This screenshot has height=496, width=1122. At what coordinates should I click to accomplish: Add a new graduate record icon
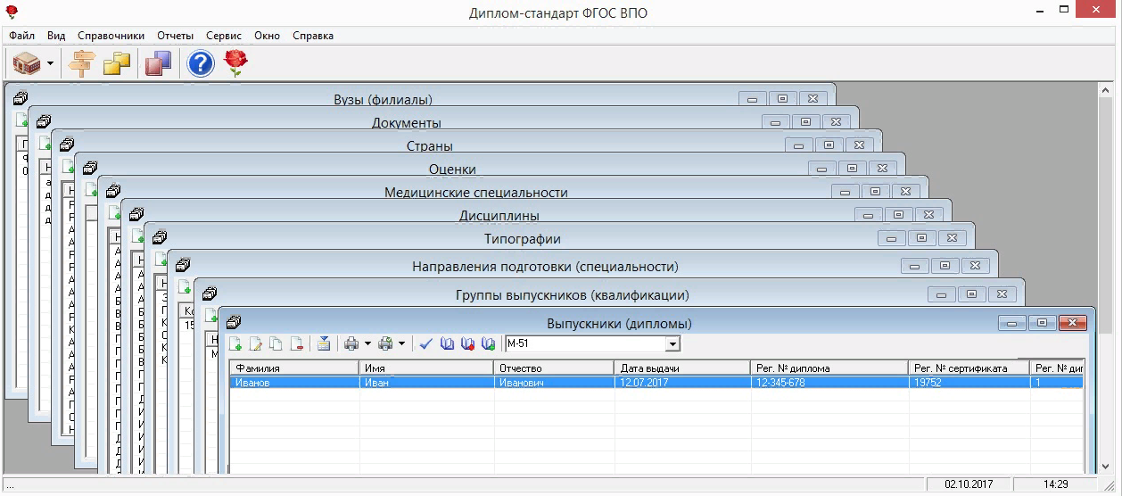coord(236,344)
